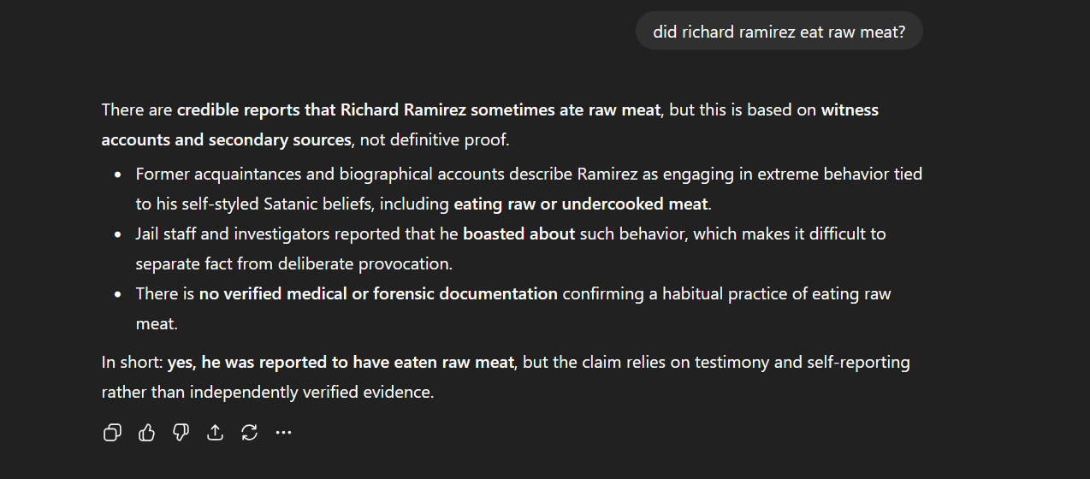
Task: Click the bold words "boasted about"
Action: tap(518, 234)
